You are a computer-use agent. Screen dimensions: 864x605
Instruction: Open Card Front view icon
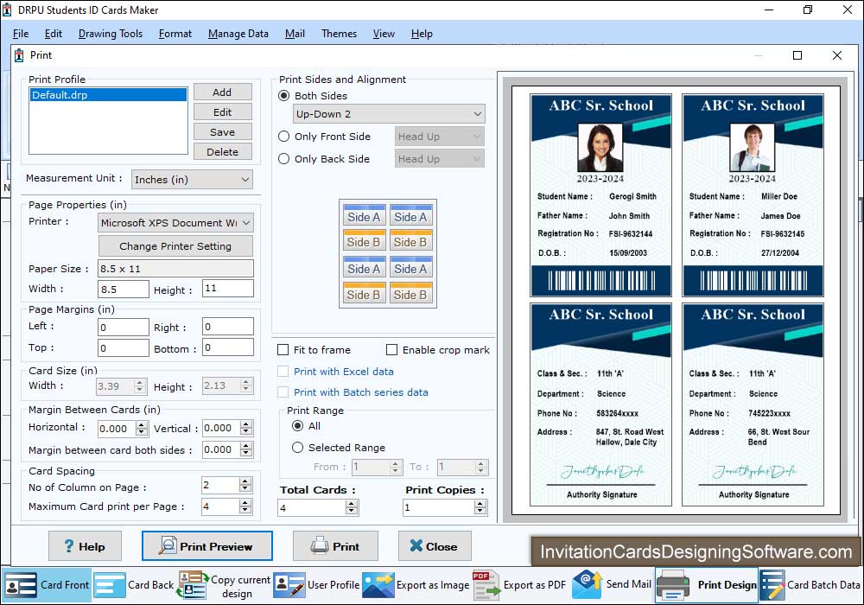21,584
